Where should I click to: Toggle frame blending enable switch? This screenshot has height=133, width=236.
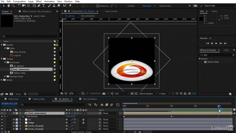(107, 105)
